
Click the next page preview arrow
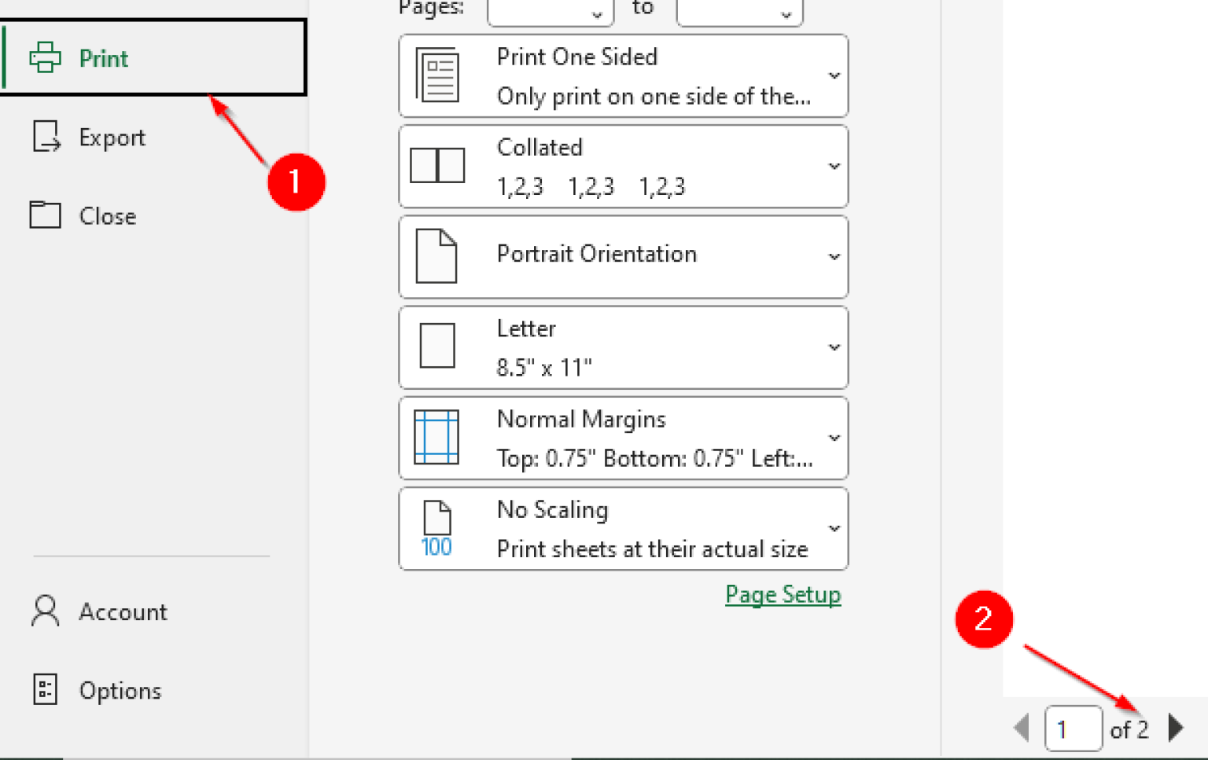[1175, 728]
